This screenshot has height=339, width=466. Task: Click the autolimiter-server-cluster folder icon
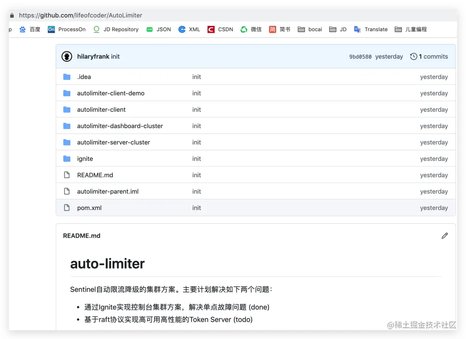pos(67,142)
